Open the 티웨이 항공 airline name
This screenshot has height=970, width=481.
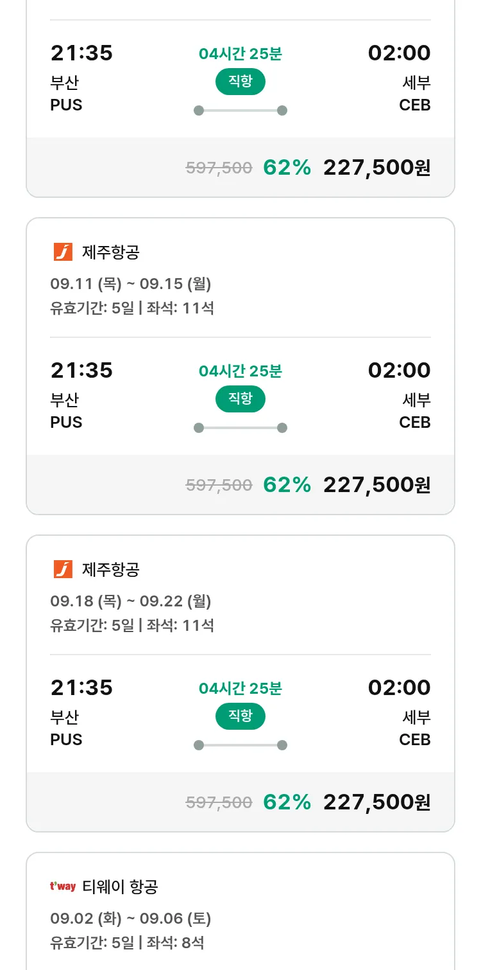point(120,887)
